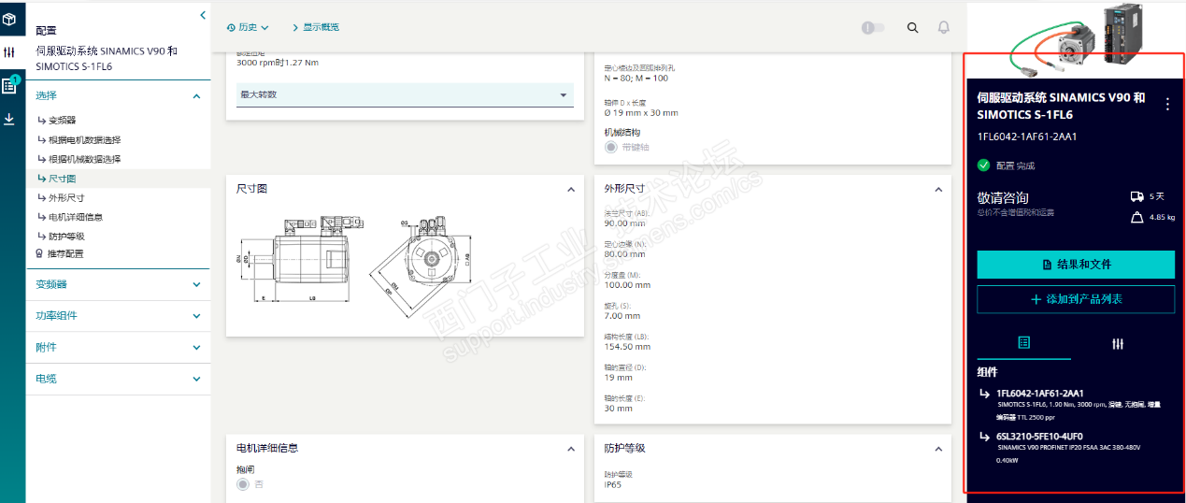Screen dimensions: 1186x503
Task: Open 推荐配置 in navigation
Action: [x=65, y=253]
